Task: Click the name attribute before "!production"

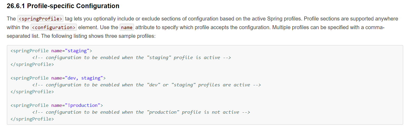Action: click(x=57, y=105)
